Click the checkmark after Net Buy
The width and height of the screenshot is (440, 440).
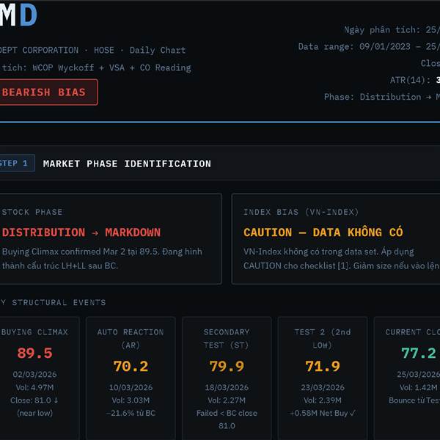click(x=353, y=413)
